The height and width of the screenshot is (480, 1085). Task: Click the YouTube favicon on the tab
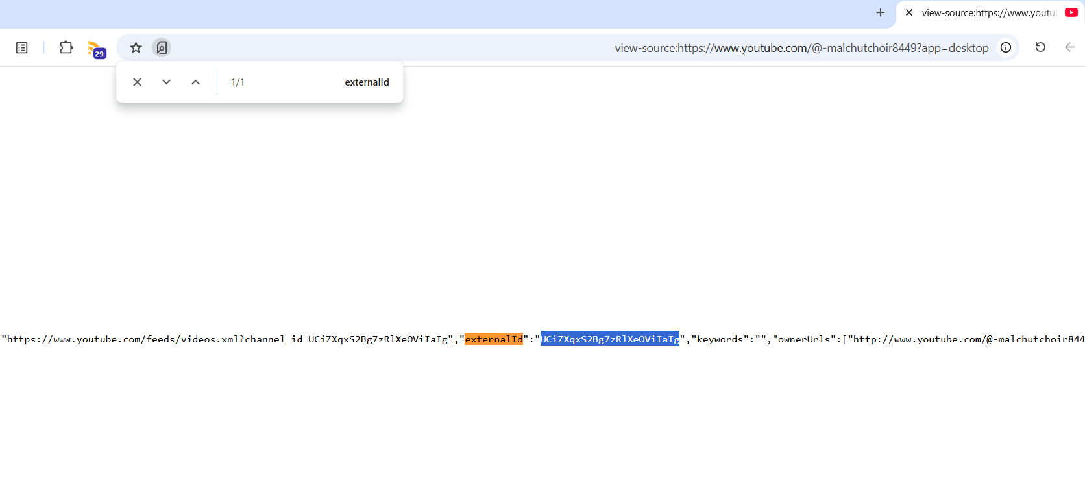click(x=1071, y=12)
